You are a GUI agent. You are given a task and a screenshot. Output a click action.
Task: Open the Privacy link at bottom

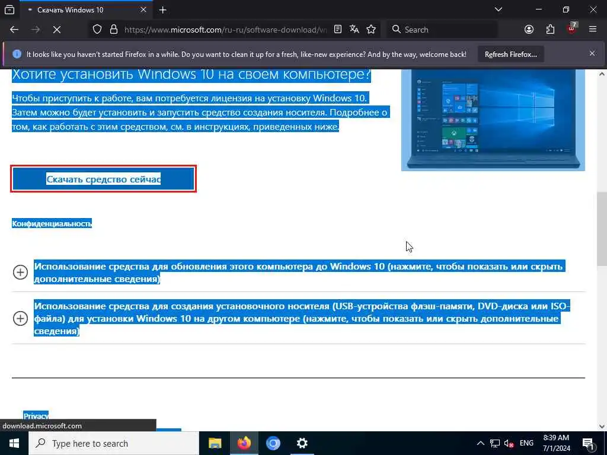[36, 416]
